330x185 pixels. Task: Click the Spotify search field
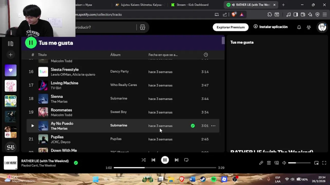tap(105, 27)
